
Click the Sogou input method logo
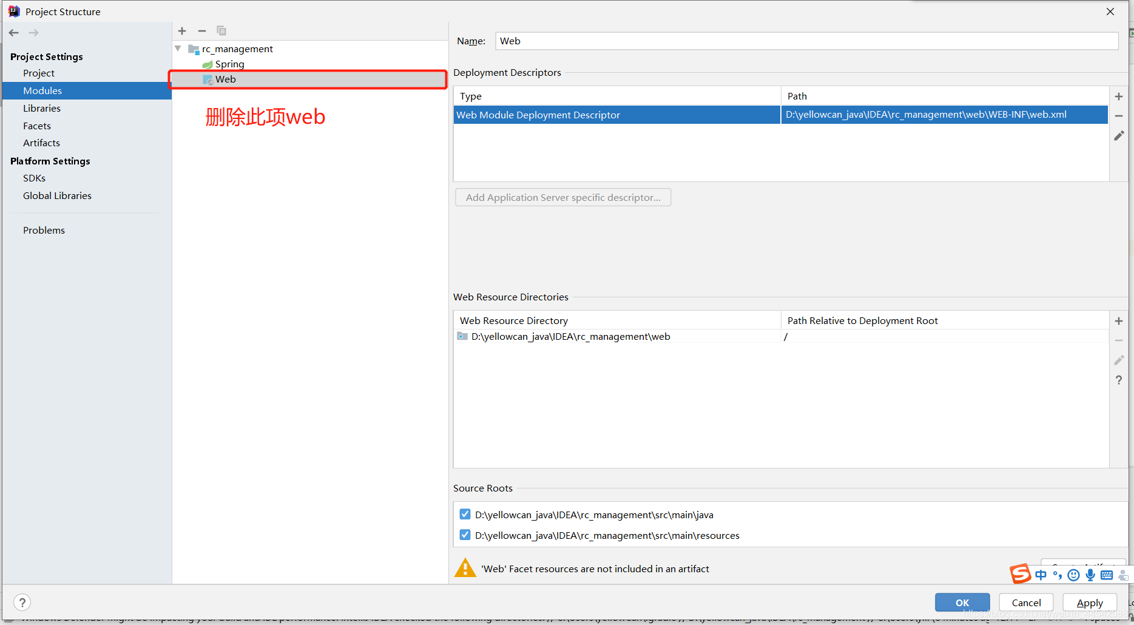[1021, 573]
